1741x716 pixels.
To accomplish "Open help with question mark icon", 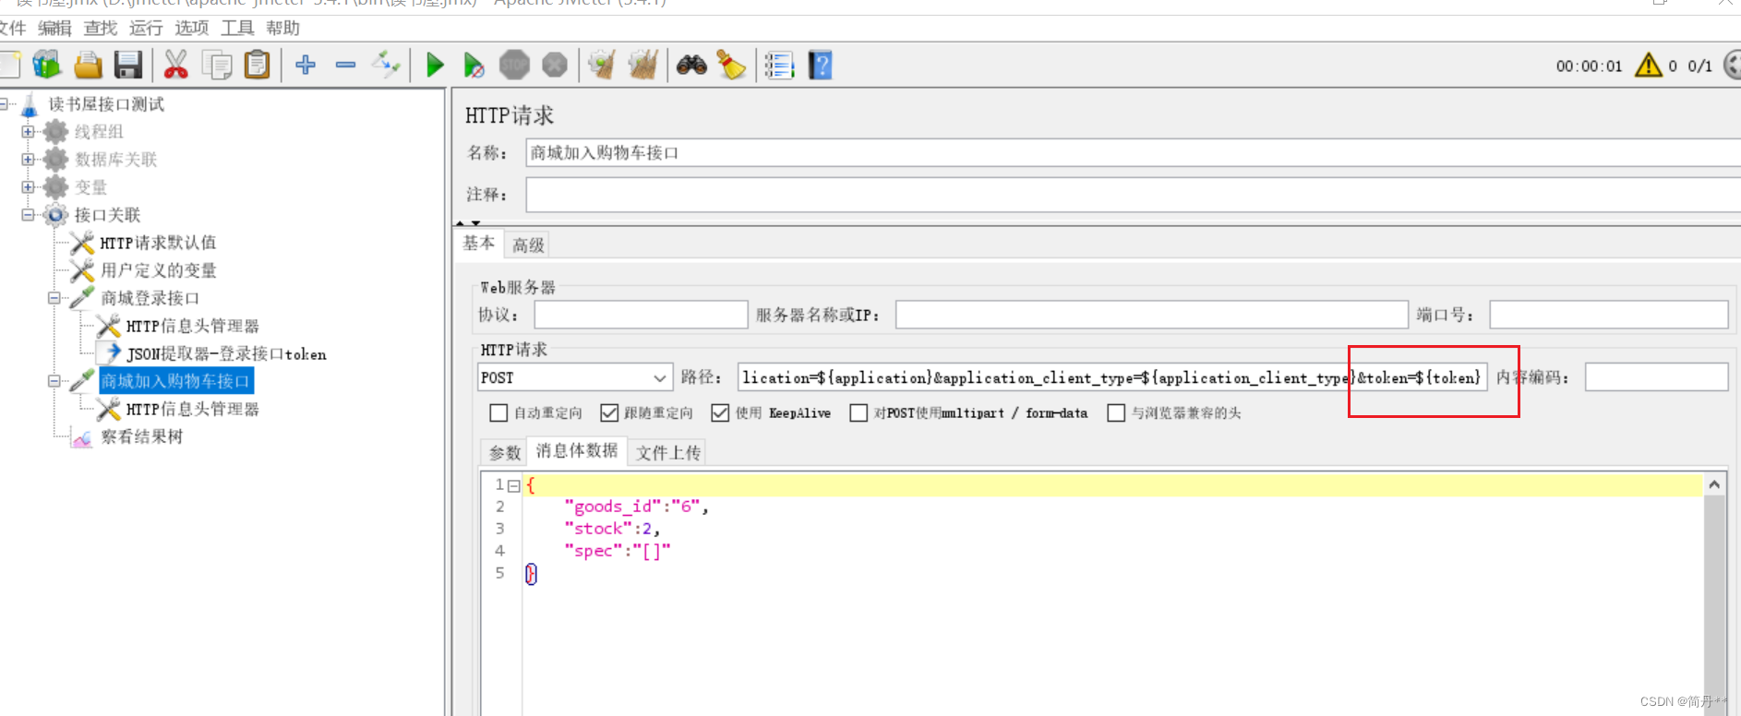I will pyautogui.click(x=821, y=65).
